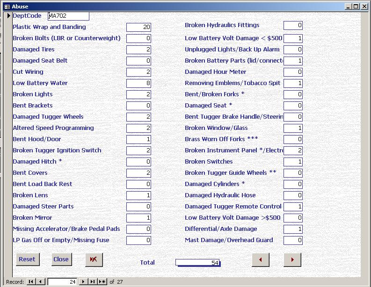This screenshot has height=287, width=371.
Task: Edit Damaged Hydraulic Hose field
Action: click(293, 195)
